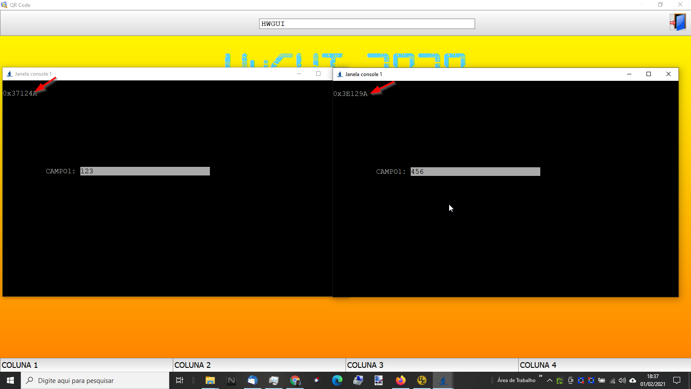Click the exit door icon in the toolbar
Screen dimensions: 691x389
point(678,22)
